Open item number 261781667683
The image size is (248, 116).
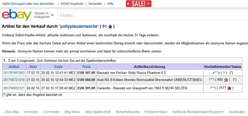pos(14,73)
